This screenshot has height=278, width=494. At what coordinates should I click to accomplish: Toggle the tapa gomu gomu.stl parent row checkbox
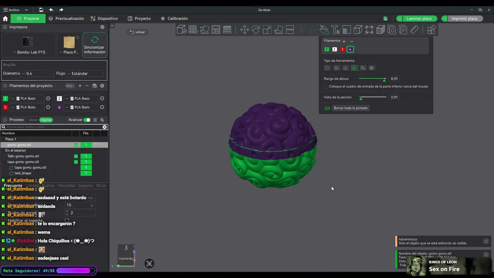click(x=76, y=162)
